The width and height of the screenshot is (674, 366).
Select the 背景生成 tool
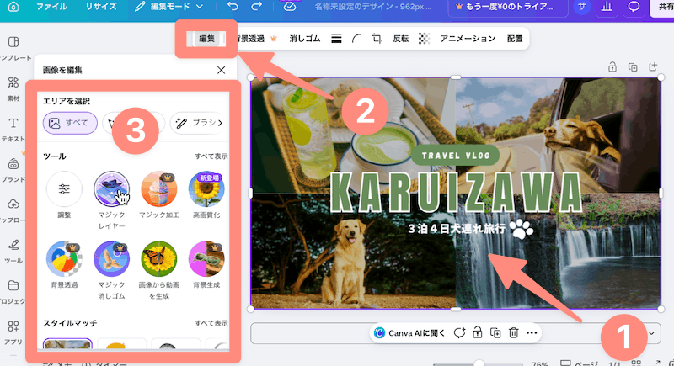206,265
